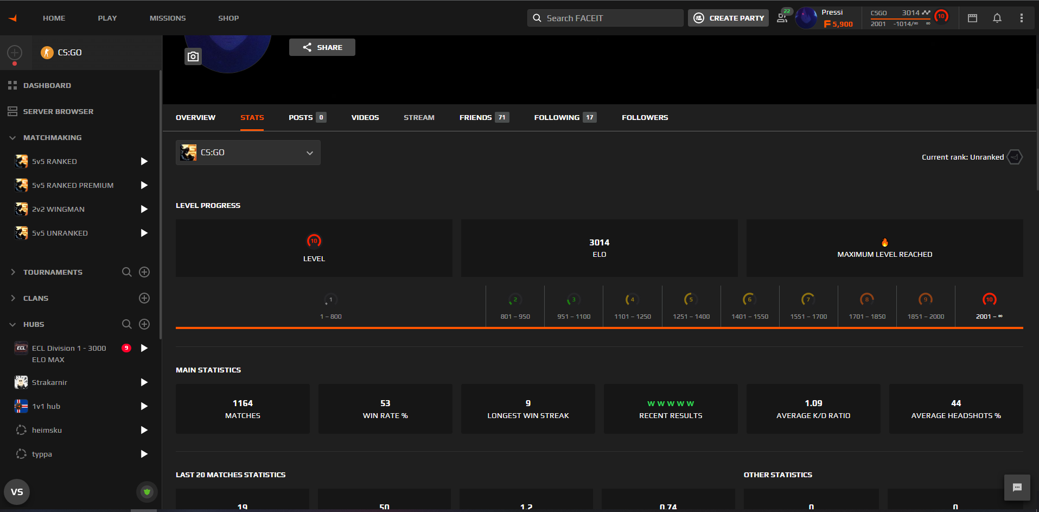1039x512 pixels.
Task: Open the chat bubble widget
Action: [1017, 488]
